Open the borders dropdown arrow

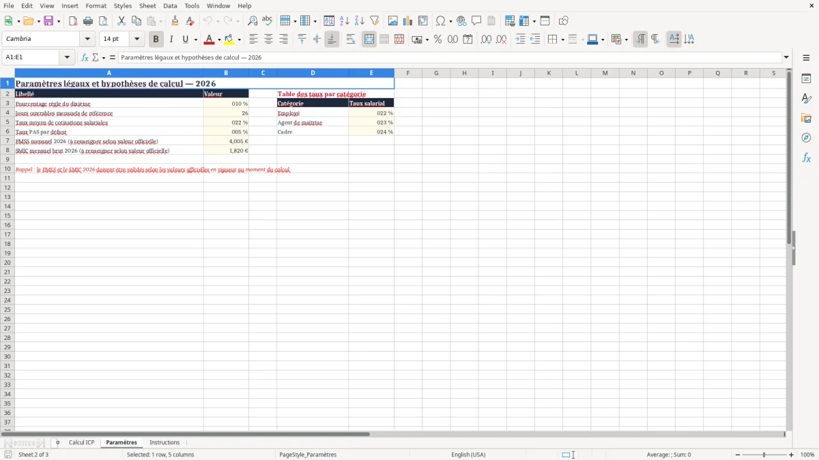click(562, 40)
